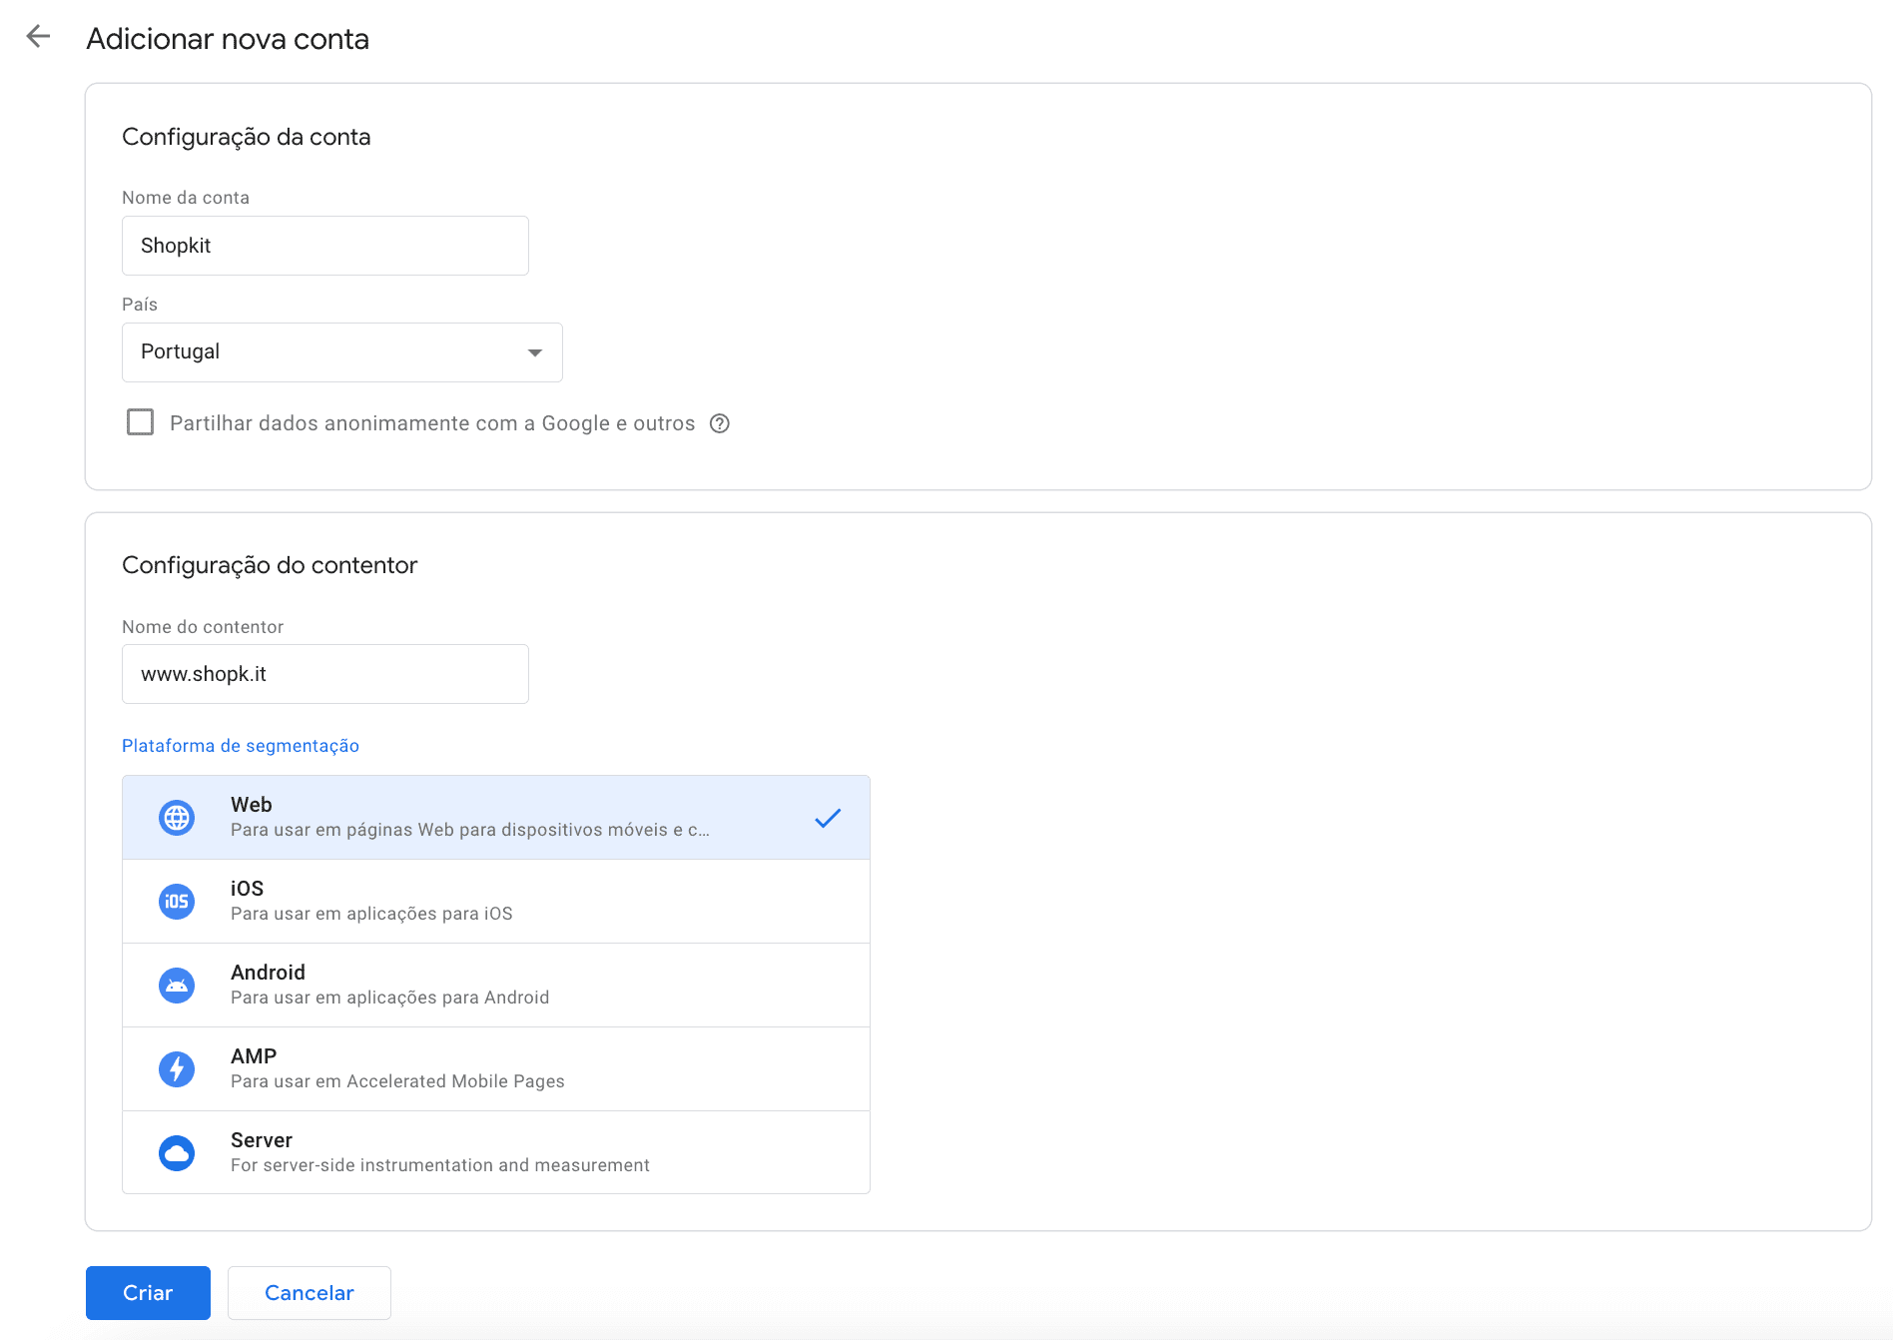Select the iOS platform option
Image resolution: width=1893 pixels, height=1340 pixels.
click(495, 902)
